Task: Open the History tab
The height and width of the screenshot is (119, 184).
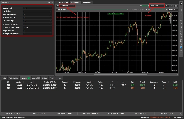Action: coord(44,78)
